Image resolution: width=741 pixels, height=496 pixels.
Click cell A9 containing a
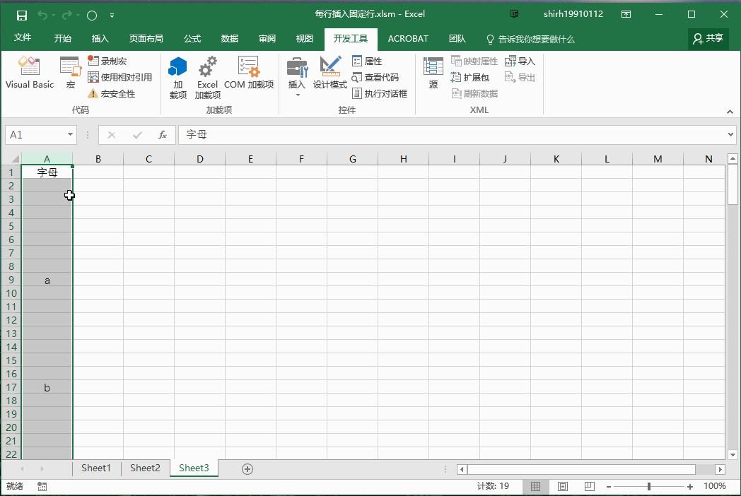click(x=47, y=280)
